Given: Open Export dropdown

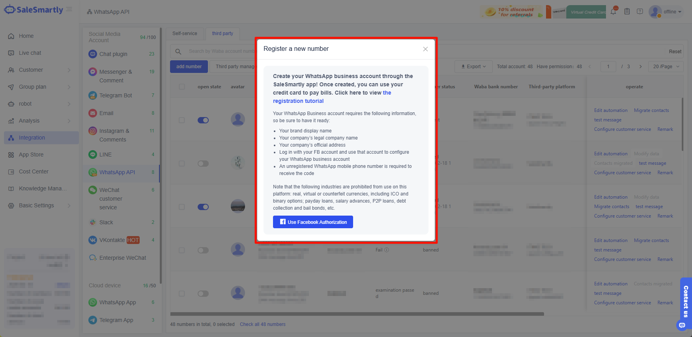Looking at the screenshot, I should [x=473, y=67].
